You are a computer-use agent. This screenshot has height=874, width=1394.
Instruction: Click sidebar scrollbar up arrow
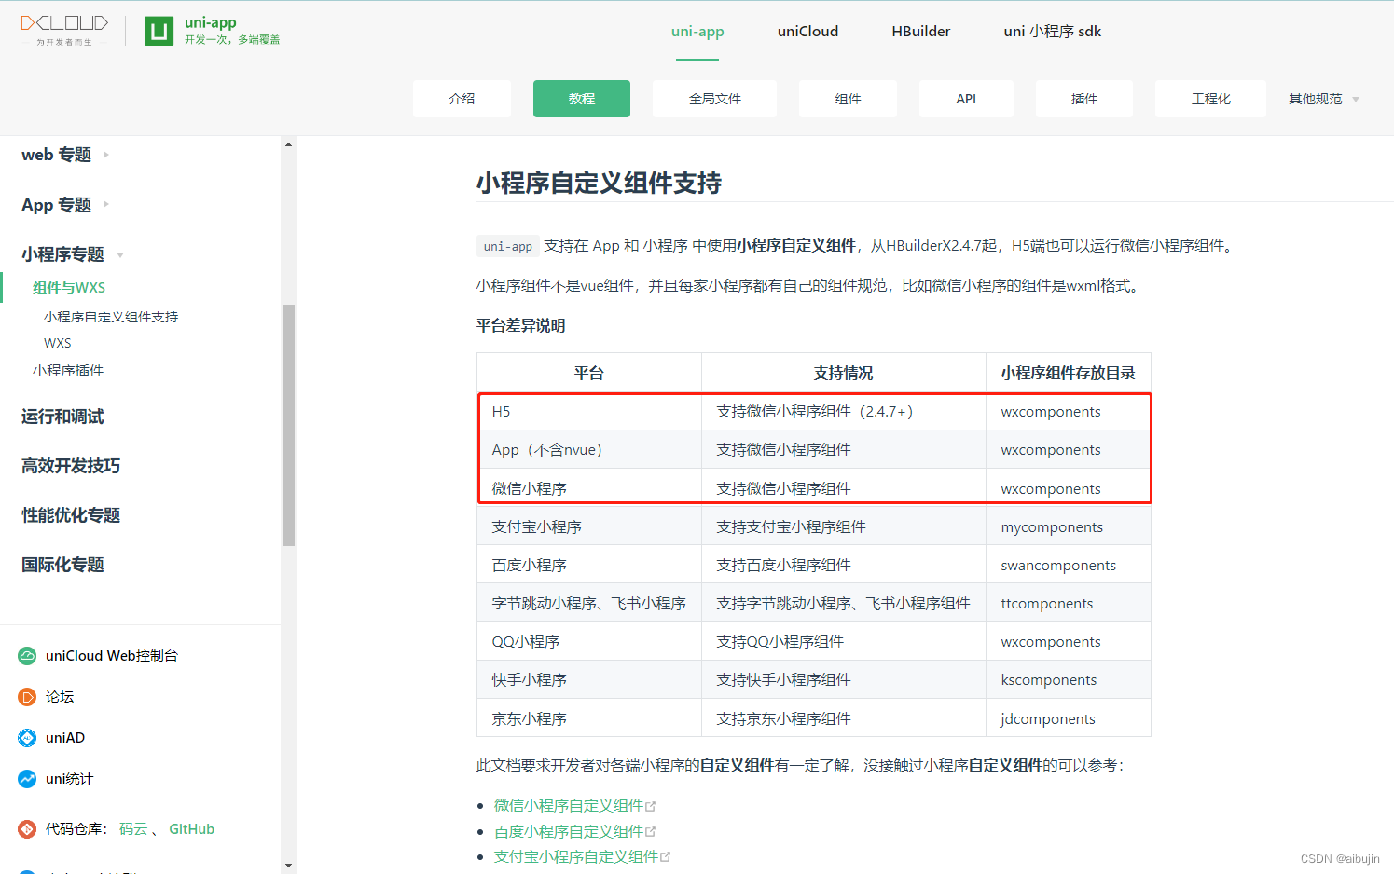pos(288,144)
